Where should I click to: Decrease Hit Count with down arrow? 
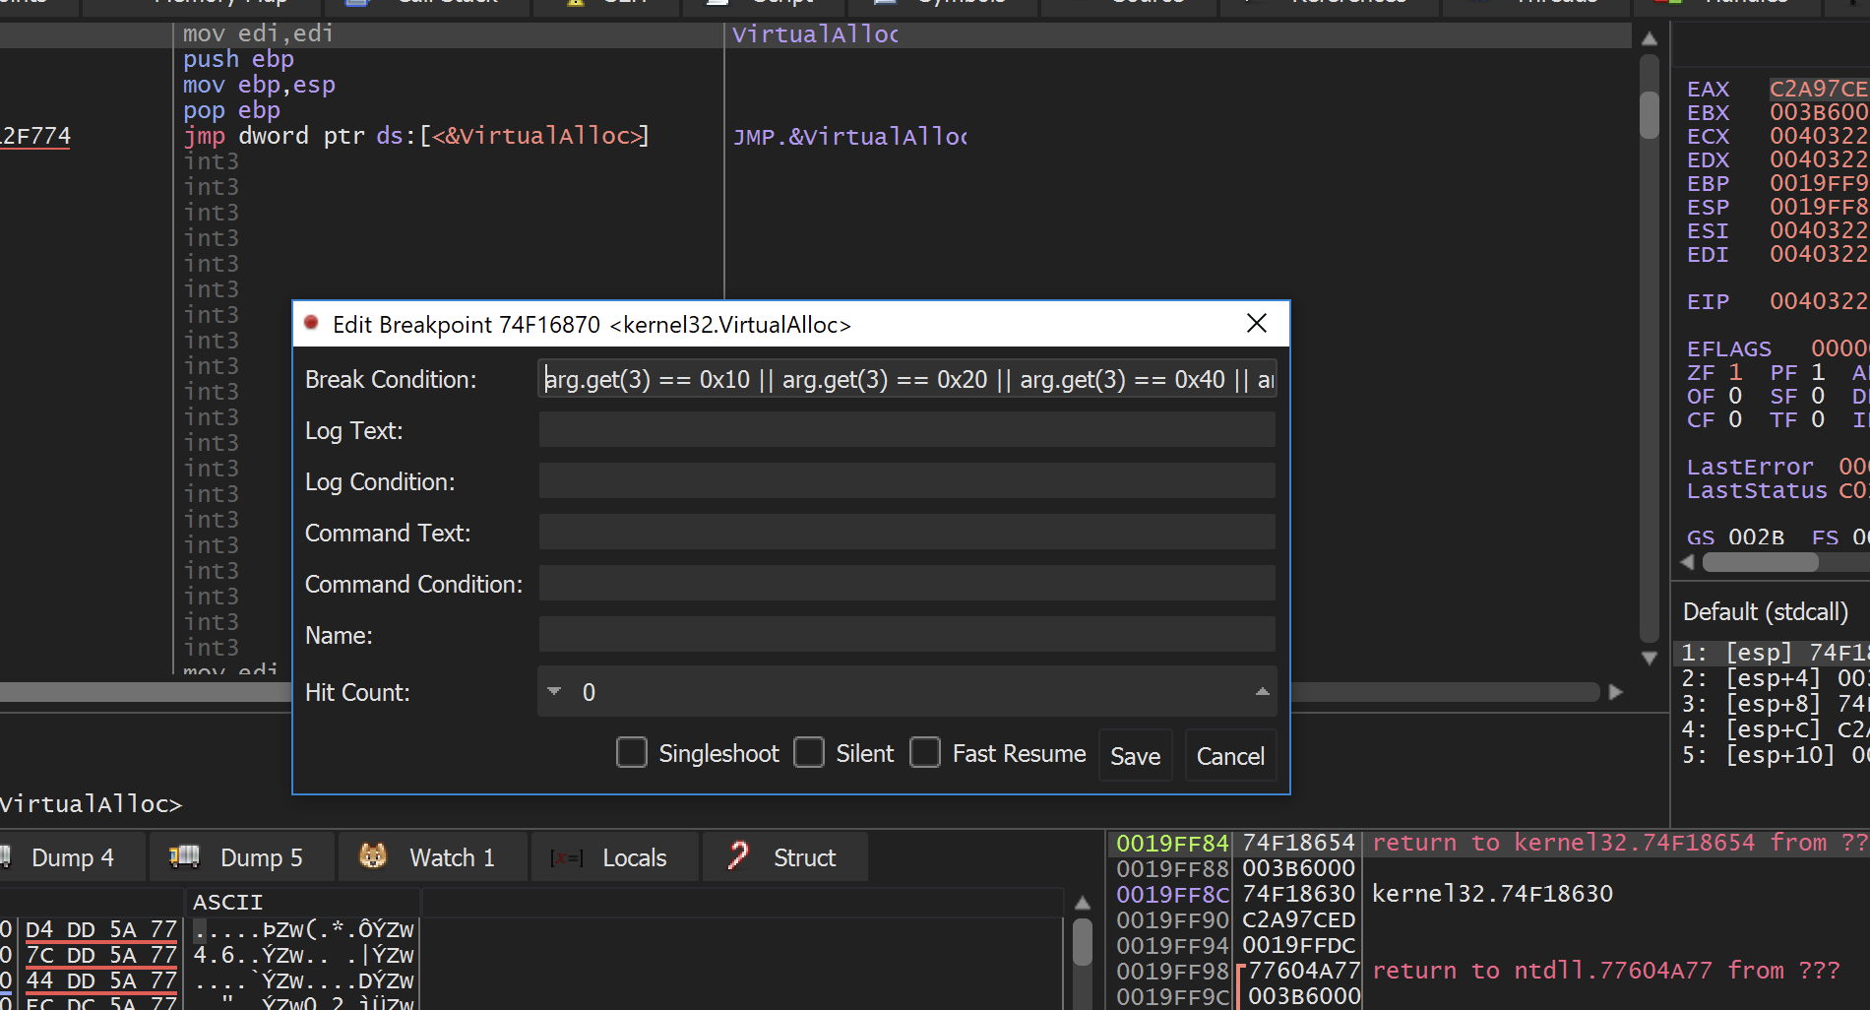pos(554,691)
